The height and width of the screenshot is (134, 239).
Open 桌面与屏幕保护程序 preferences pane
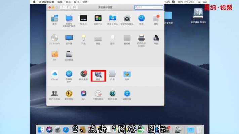[x=69, y=21]
